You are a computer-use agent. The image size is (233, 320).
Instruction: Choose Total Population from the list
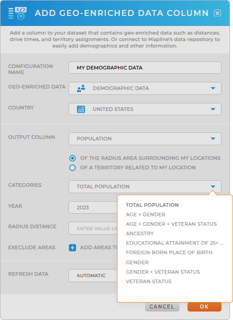[x=152, y=205]
